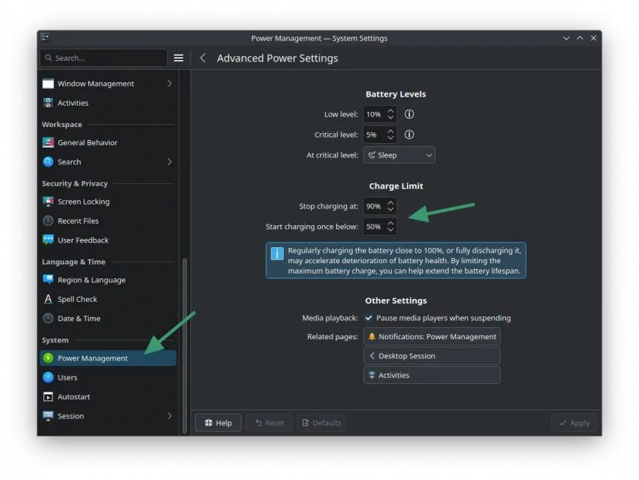Click the green Power Management icon
The height and width of the screenshot is (480, 639).
click(x=48, y=358)
